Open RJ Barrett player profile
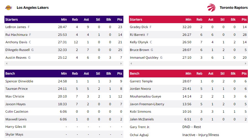252x138 pixels. click(x=137, y=35)
